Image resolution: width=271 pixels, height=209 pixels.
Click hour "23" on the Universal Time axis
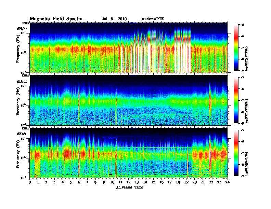tap(219, 182)
